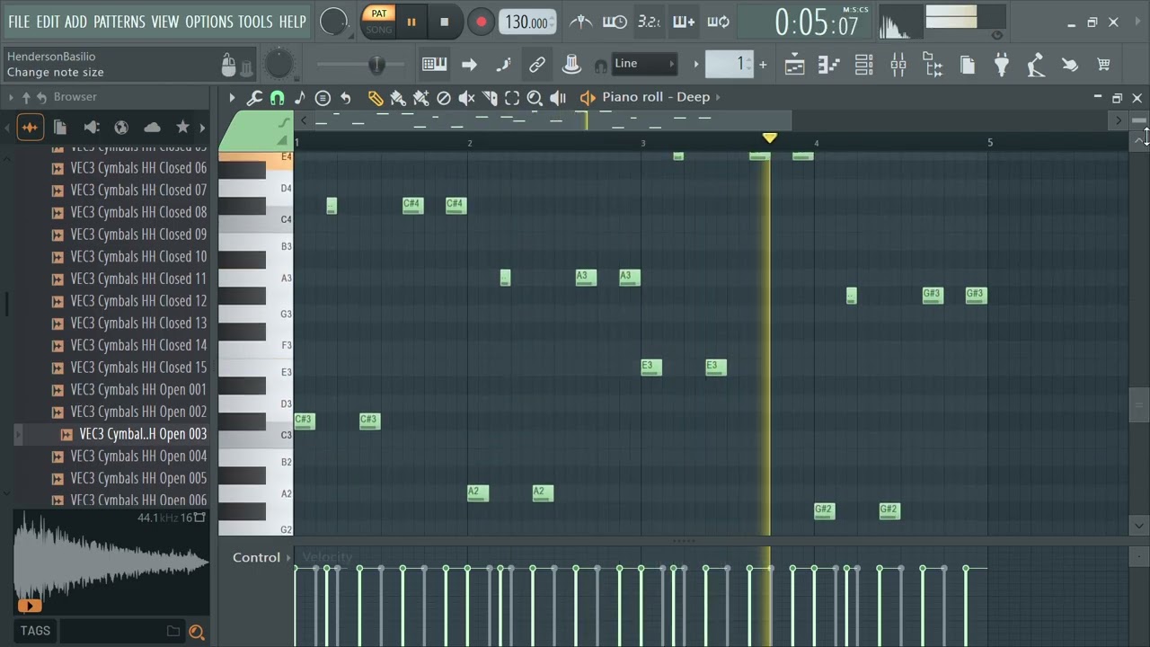Viewport: 1150px width, 647px height.
Task: Play sample preview with orange button
Action: 29,607
